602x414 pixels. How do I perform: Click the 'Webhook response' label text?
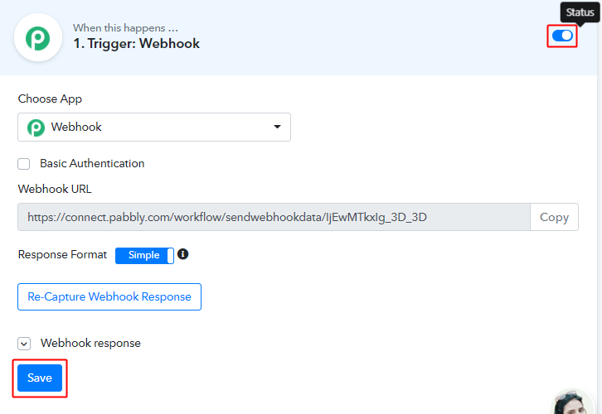(x=90, y=343)
